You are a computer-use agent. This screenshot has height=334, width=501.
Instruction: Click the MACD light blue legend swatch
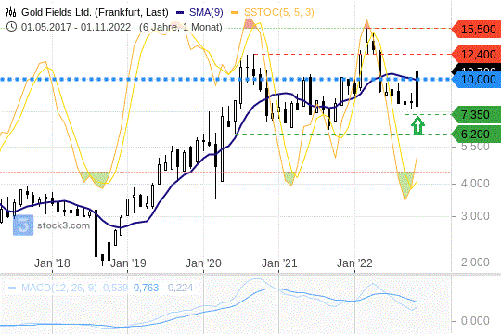point(12,288)
